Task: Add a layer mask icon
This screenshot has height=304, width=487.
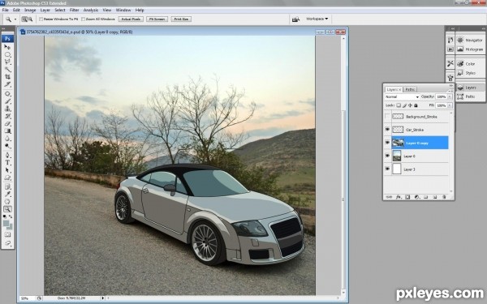Action: 407,197
